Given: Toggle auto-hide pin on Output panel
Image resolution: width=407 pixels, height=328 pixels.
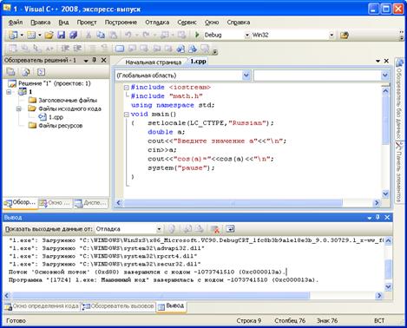Looking at the screenshot, I should coord(377,217).
